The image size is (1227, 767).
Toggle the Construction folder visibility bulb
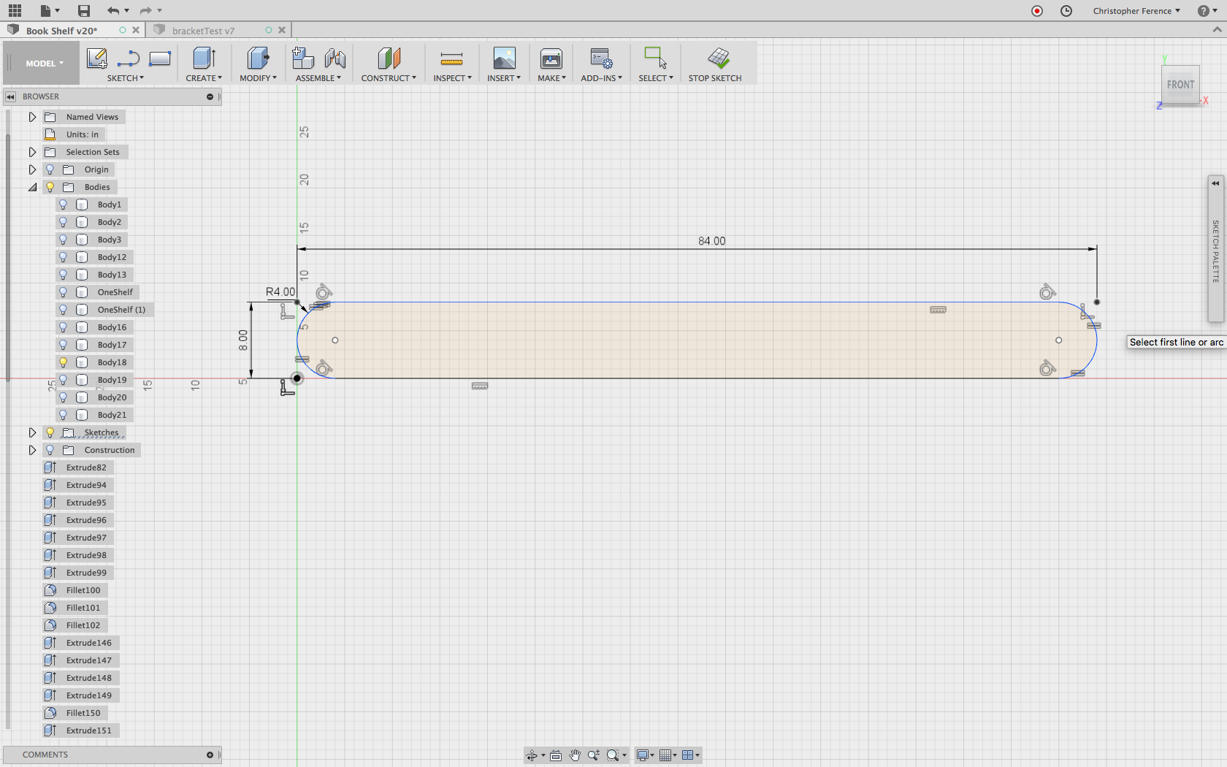[x=50, y=450]
